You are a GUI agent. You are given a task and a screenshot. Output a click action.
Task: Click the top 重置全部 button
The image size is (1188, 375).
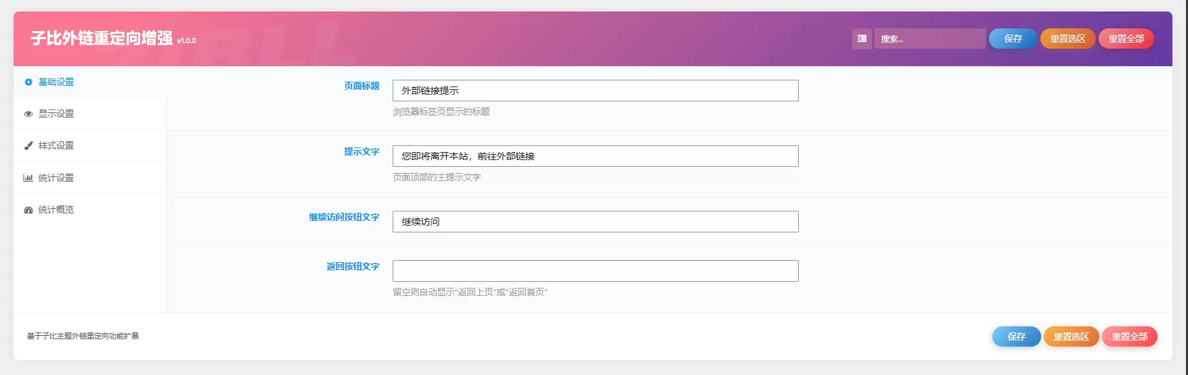(1126, 39)
